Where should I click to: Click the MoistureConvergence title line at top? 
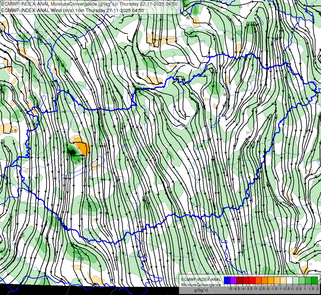[89, 4]
